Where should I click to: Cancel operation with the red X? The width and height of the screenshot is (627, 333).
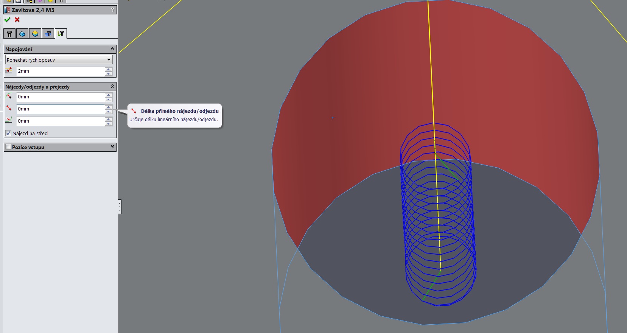tap(17, 20)
